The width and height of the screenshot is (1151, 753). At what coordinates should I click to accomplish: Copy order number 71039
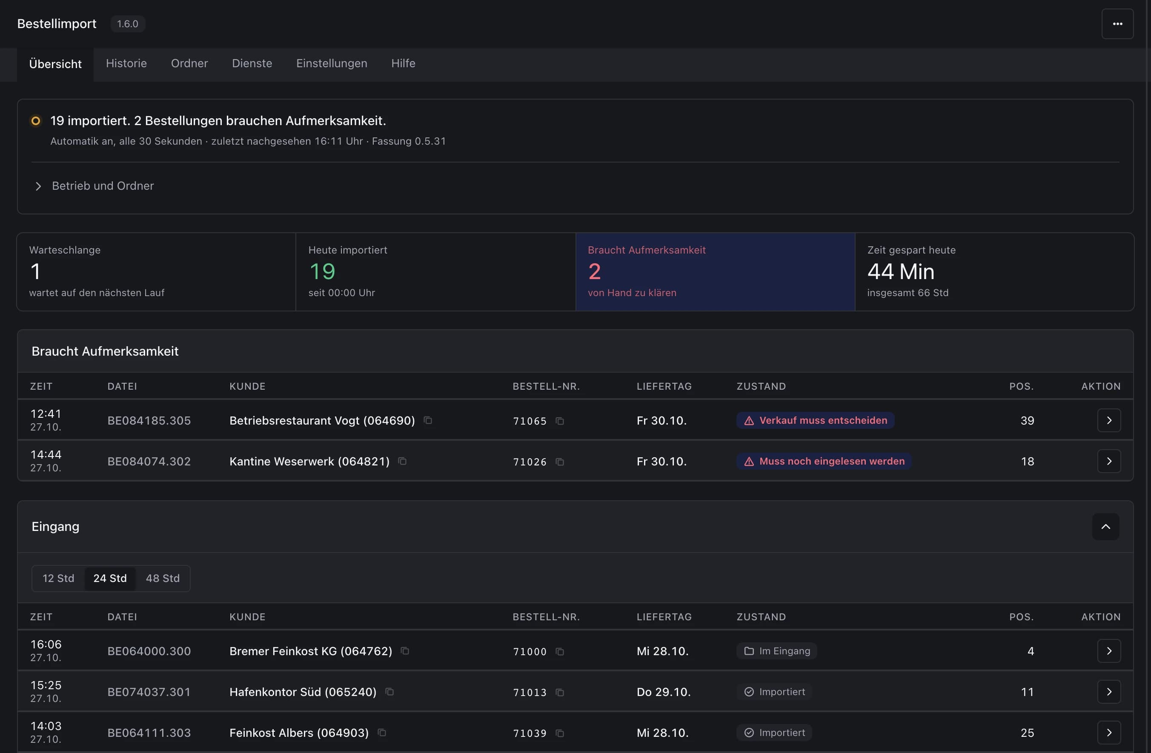tap(560, 733)
